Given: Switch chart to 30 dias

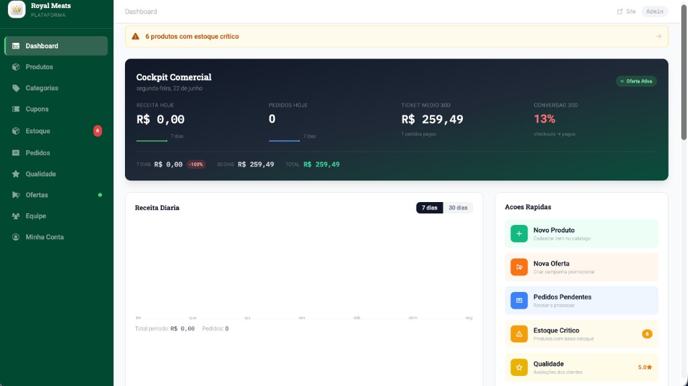Looking at the screenshot, I should pyautogui.click(x=458, y=207).
